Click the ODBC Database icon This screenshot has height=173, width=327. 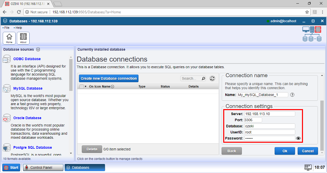[7, 59]
